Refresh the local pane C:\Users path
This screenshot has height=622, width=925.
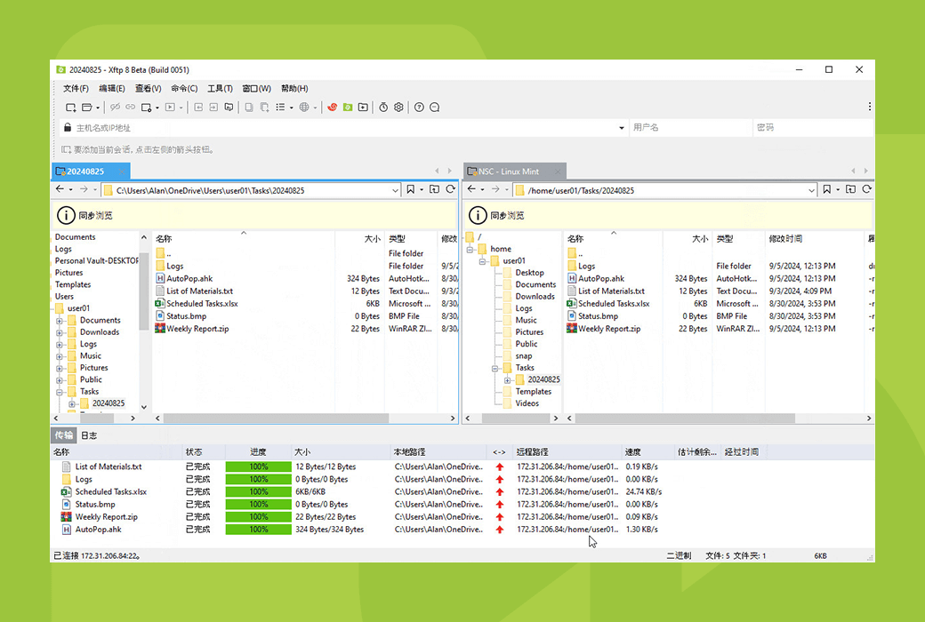451,189
